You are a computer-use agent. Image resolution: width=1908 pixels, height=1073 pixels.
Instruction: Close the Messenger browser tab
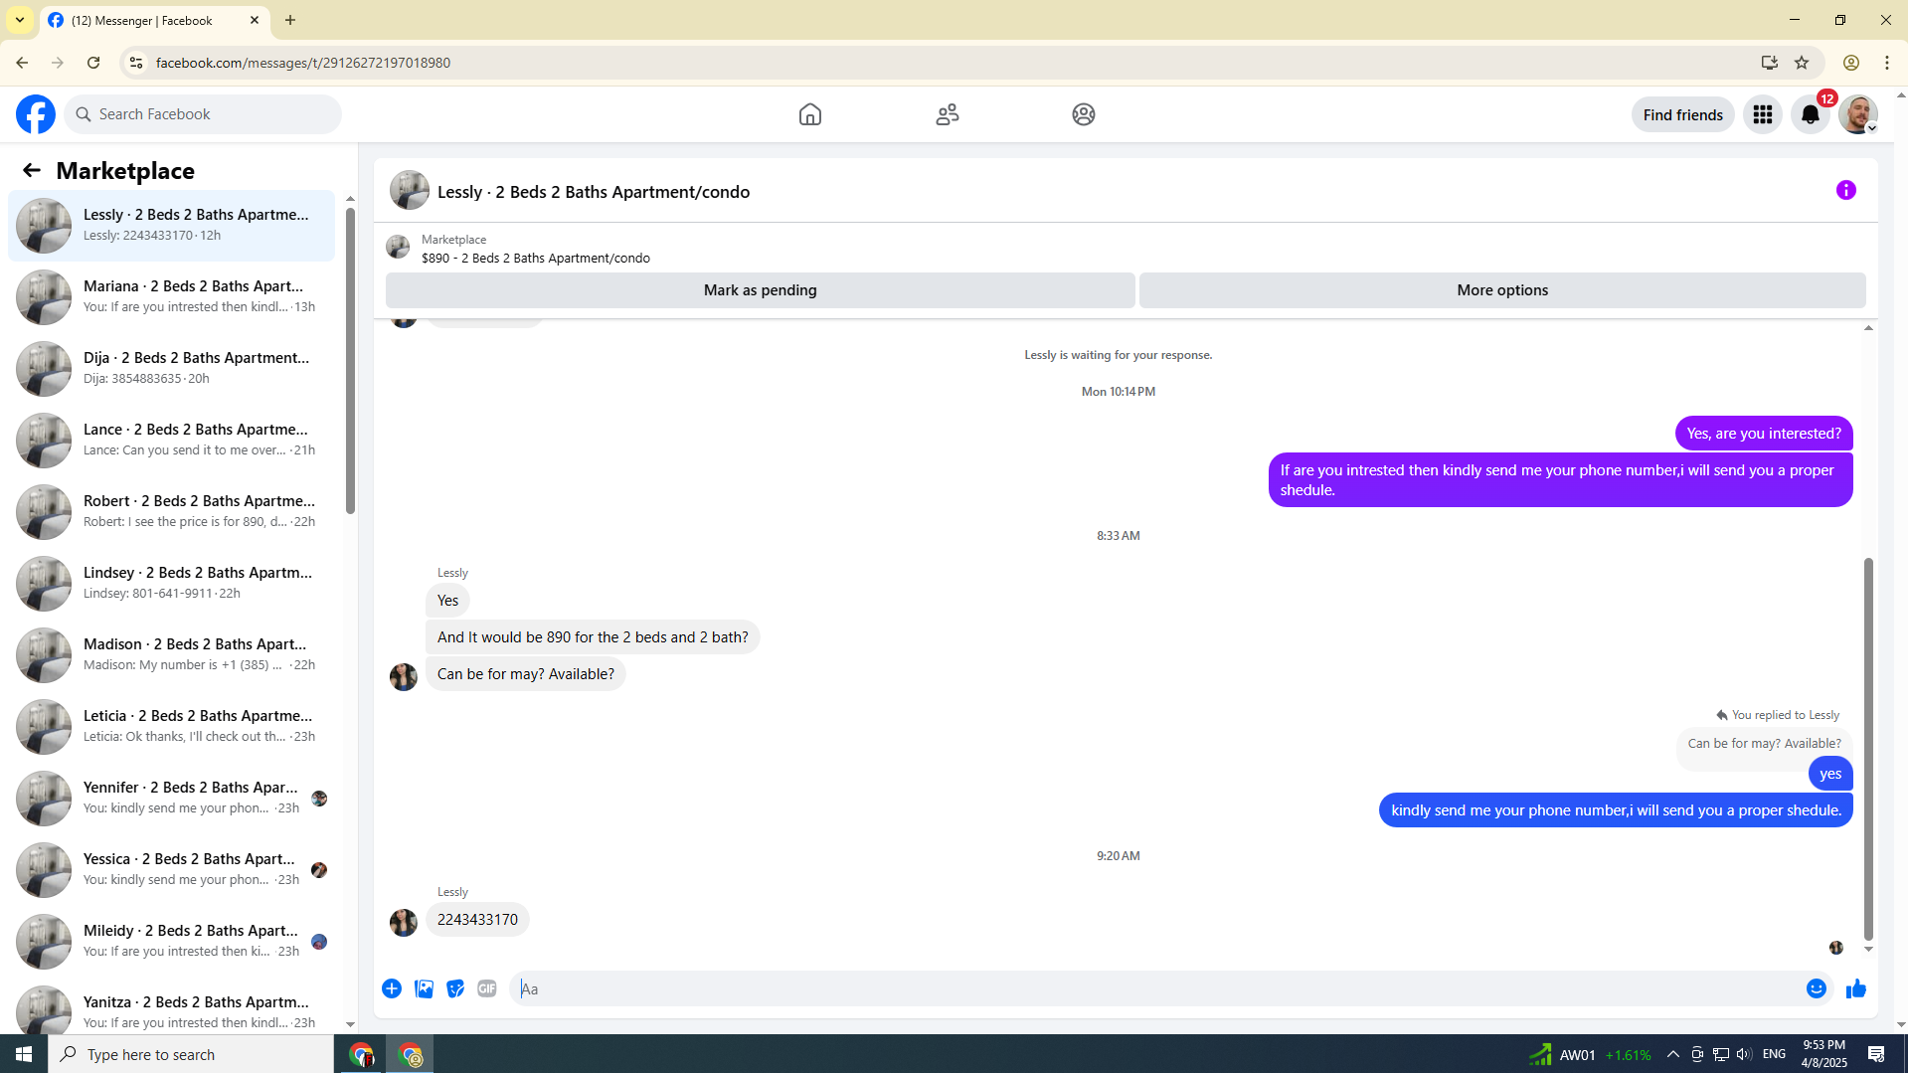(x=255, y=20)
